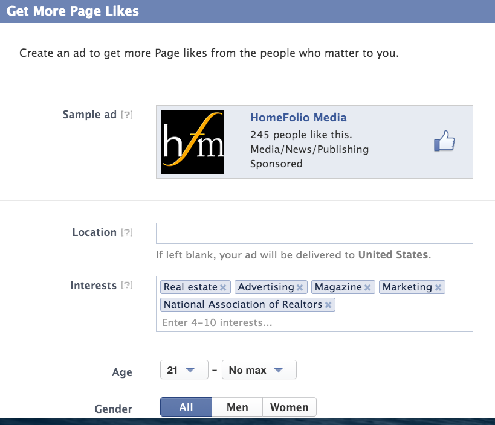
Task: Remove the Real estate interest tag
Action: (223, 287)
